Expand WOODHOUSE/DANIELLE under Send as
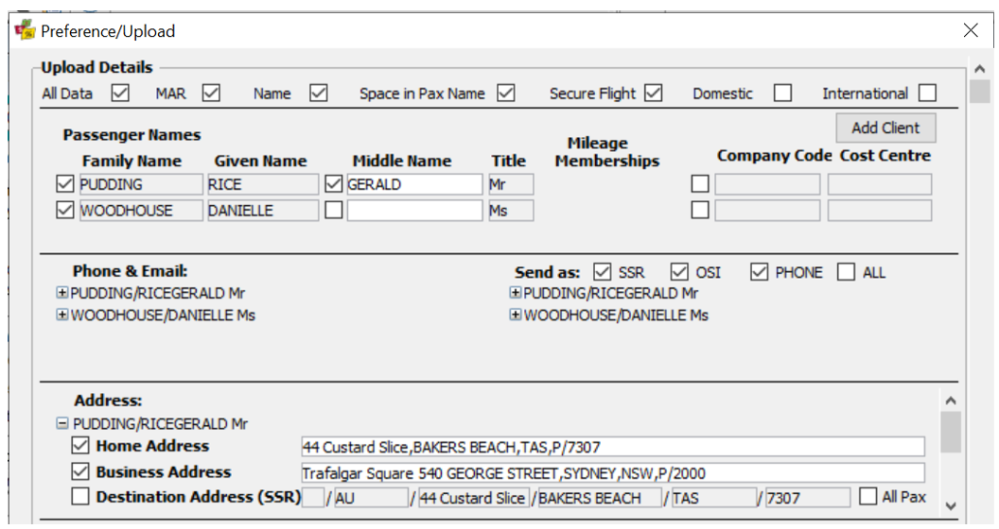999x529 pixels. [x=516, y=315]
